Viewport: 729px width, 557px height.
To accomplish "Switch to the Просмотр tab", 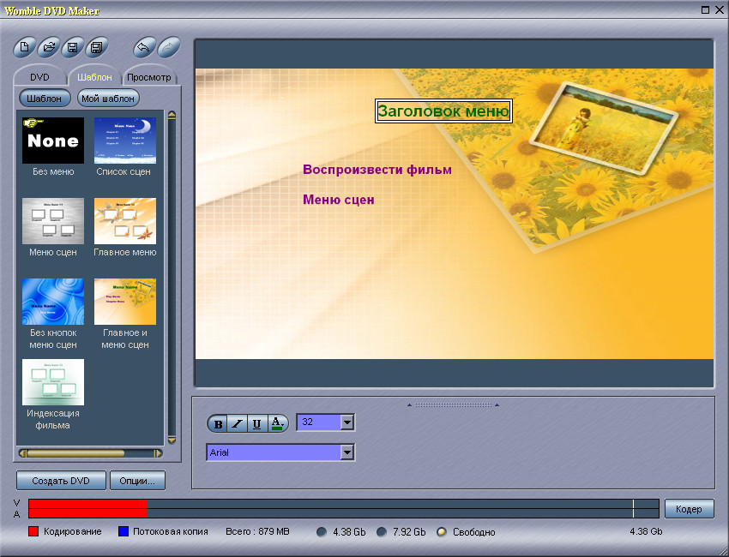I will tap(149, 77).
